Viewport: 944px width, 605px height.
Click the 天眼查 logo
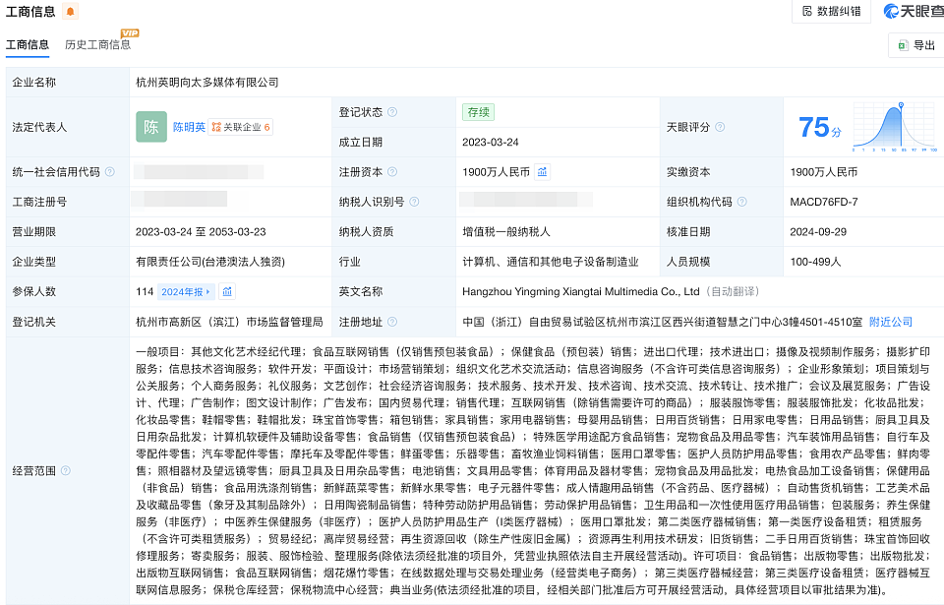click(914, 11)
